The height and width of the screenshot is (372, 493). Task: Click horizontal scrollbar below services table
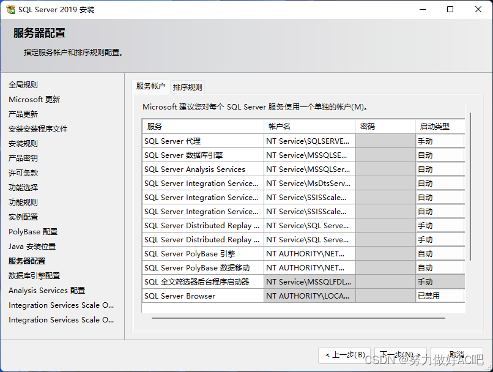tap(298, 318)
